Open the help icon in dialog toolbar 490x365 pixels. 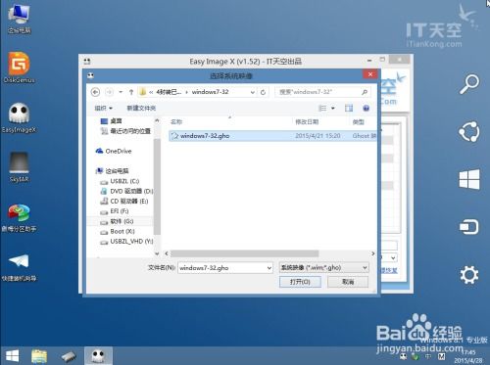(x=366, y=109)
